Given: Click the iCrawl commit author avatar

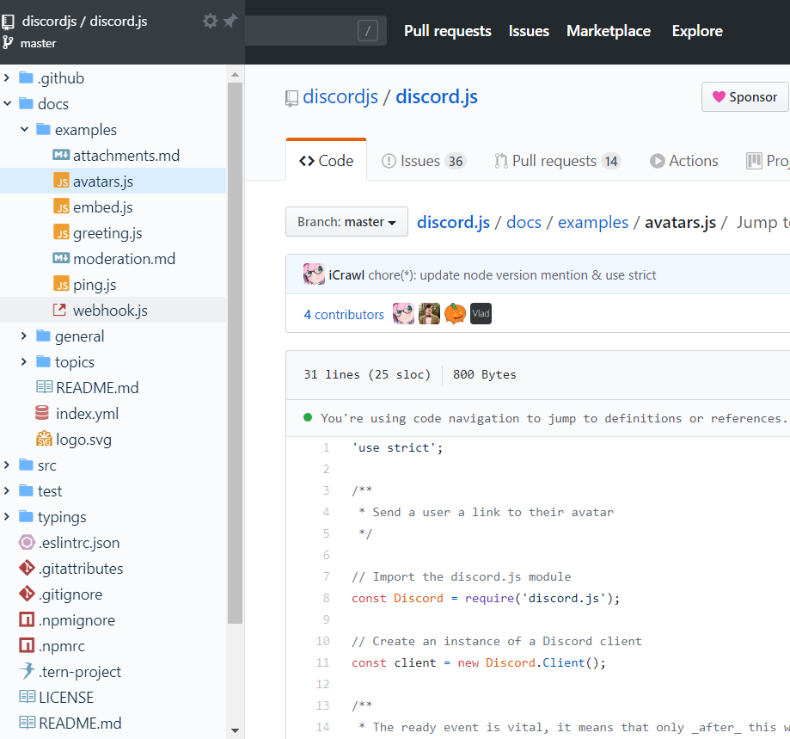Looking at the screenshot, I should click(314, 274).
